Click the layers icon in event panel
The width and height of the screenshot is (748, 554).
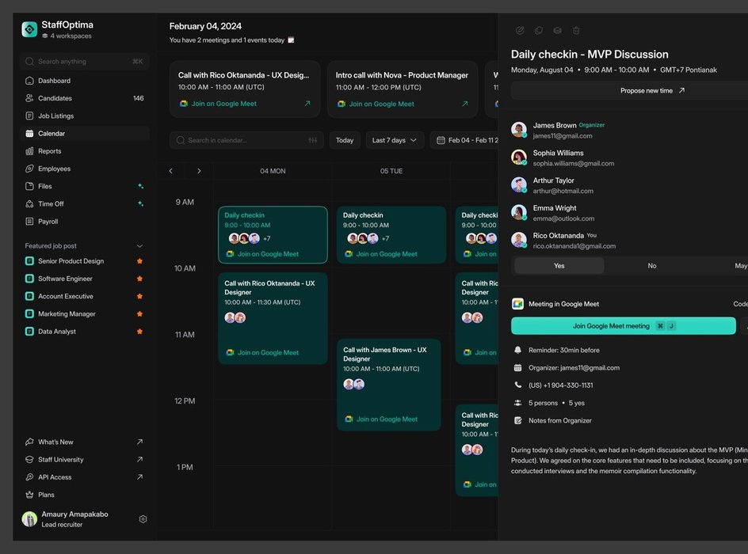pos(557,31)
